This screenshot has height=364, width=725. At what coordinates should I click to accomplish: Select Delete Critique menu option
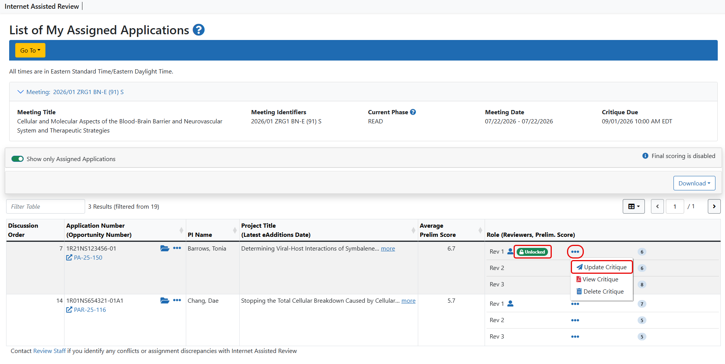click(600, 291)
